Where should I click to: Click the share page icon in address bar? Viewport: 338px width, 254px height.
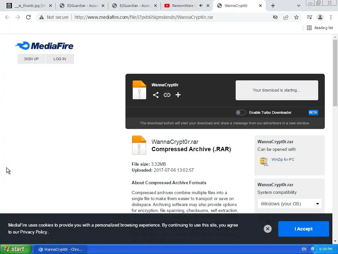[x=286, y=17]
